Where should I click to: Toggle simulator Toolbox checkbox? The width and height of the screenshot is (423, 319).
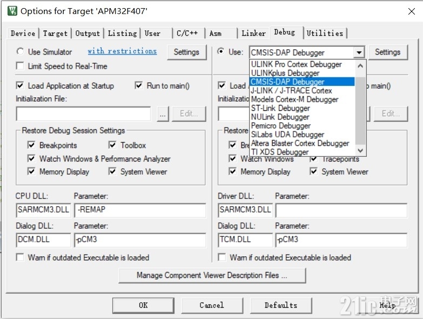112,145
